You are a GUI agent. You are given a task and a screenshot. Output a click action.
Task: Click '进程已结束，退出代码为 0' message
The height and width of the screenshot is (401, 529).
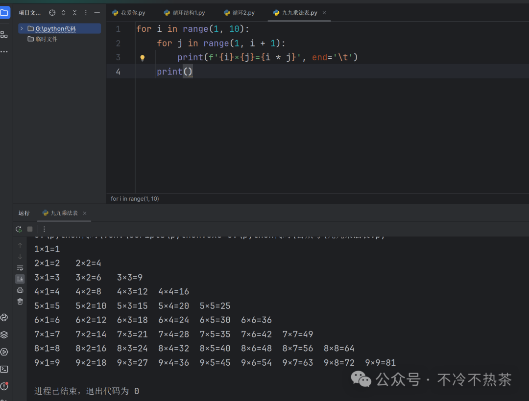pyautogui.click(x=87, y=391)
